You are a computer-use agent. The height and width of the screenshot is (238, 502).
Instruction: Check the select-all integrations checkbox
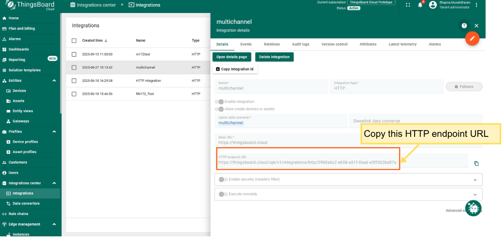(x=74, y=41)
